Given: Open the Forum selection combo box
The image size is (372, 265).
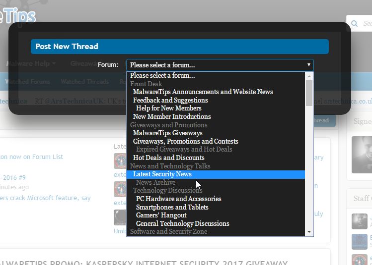Looking at the screenshot, I should pyautogui.click(x=220, y=65).
